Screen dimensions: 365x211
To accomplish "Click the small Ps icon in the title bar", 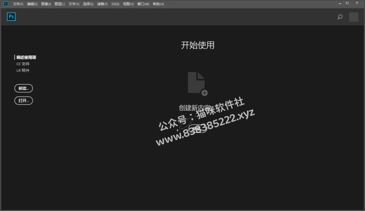I will point(6,4).
